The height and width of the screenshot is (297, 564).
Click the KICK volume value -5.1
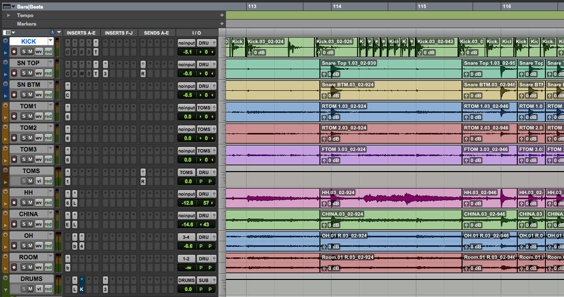(x=187, y=52)
